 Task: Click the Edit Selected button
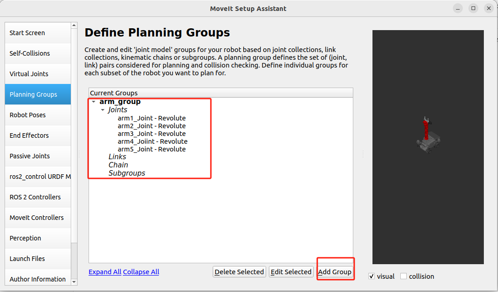291,272
